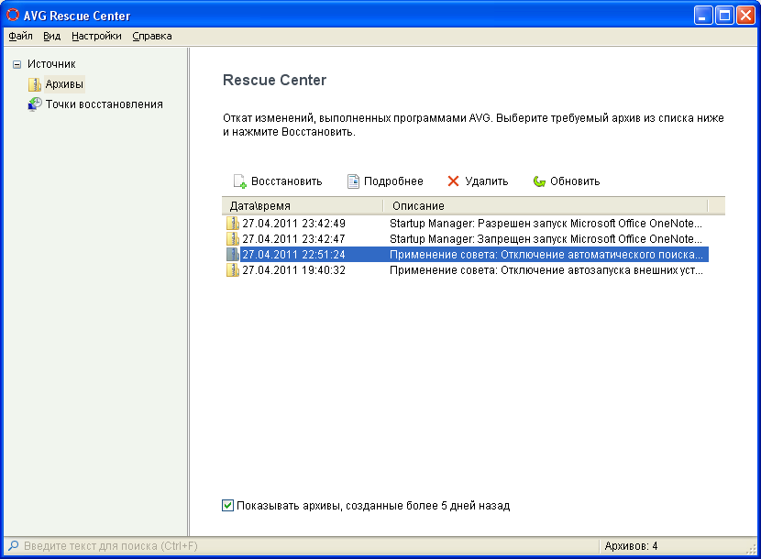761x559 pixels.
Task: Click the Подробнее button label
Action: [393, 181]
